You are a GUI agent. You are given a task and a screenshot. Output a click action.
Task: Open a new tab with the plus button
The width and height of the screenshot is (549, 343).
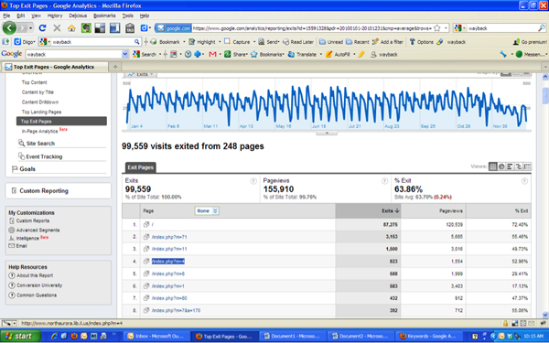(115, 67)
